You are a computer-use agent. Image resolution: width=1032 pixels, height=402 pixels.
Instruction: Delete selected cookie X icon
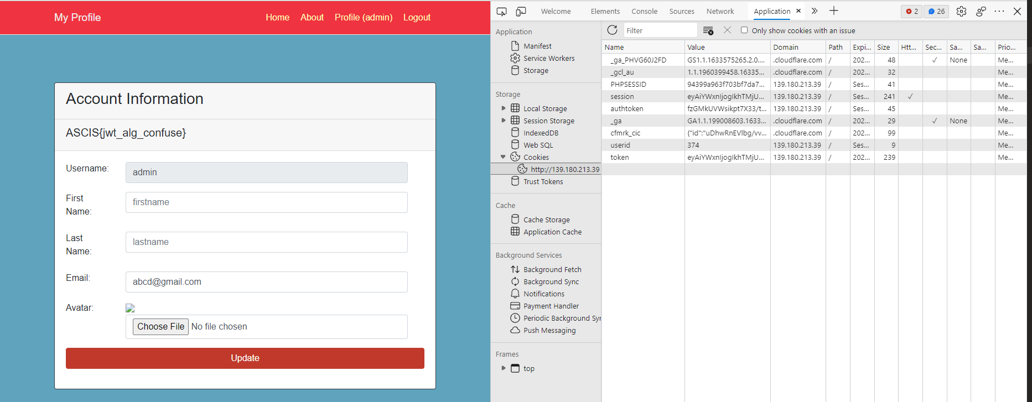point(728,30)
